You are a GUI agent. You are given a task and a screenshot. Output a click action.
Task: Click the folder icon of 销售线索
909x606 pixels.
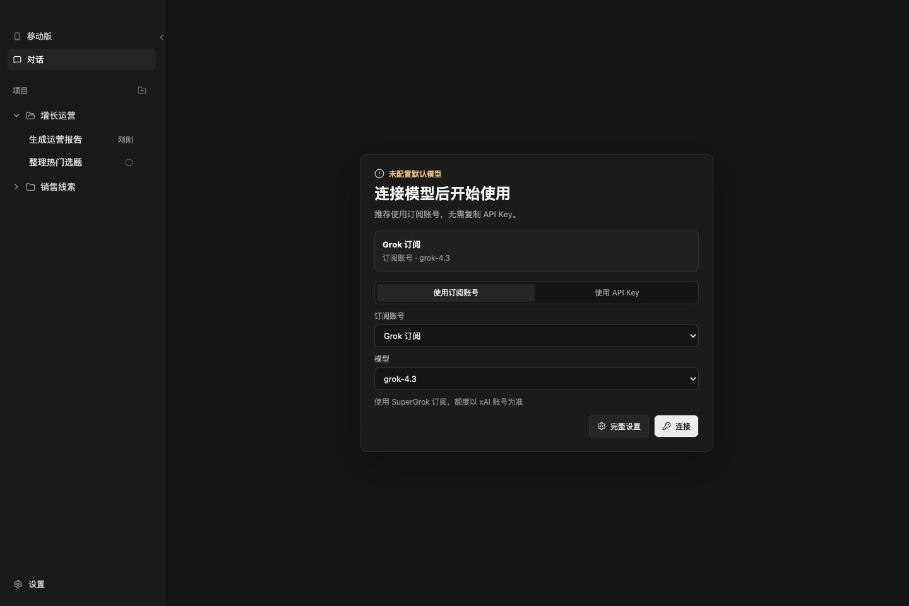click(x=30, y=187)
